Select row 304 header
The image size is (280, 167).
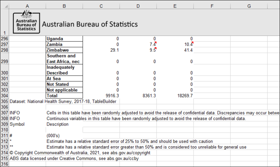[x=4, y=96]
